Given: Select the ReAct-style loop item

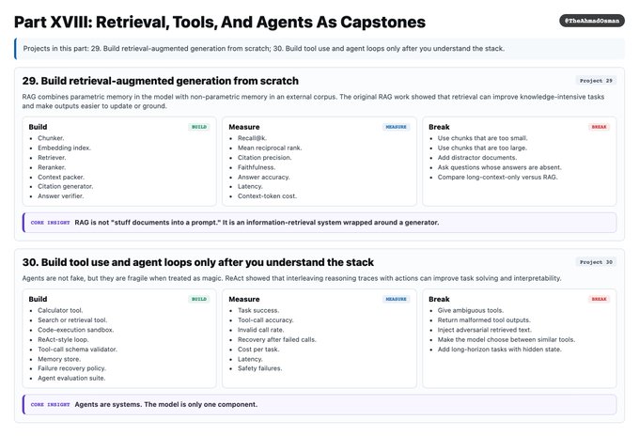Looking at the screenshot, I should click(63, 339).
